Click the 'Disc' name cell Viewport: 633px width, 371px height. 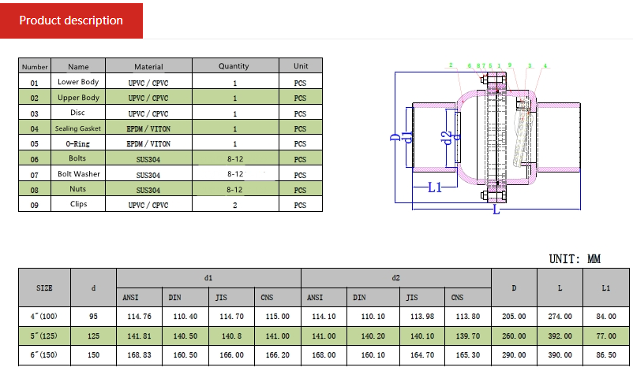78,113
